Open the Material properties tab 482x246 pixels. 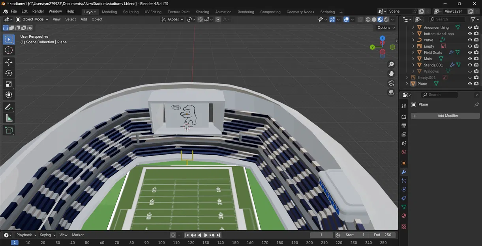pos(404,216)
